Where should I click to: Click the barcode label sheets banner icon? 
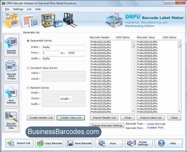(x=30, y=21)
